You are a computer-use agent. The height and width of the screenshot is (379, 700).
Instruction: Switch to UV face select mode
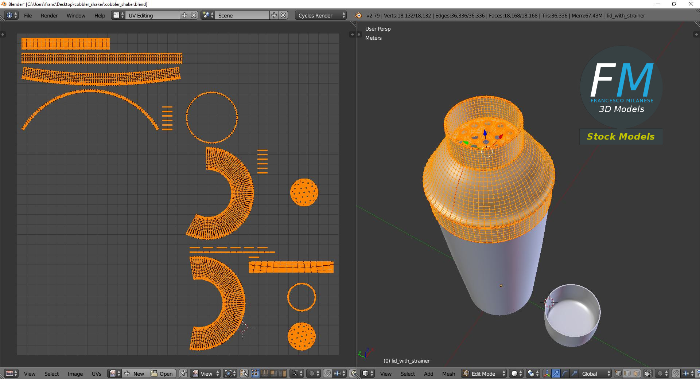[x=273, y=374]
